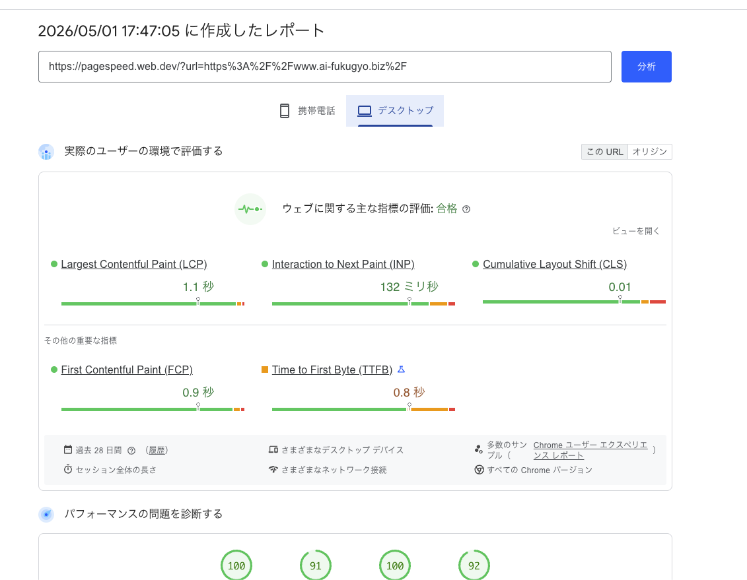The image size is (747, 580).
Task: Click the CLS green status dot
Action: [476, 264]
